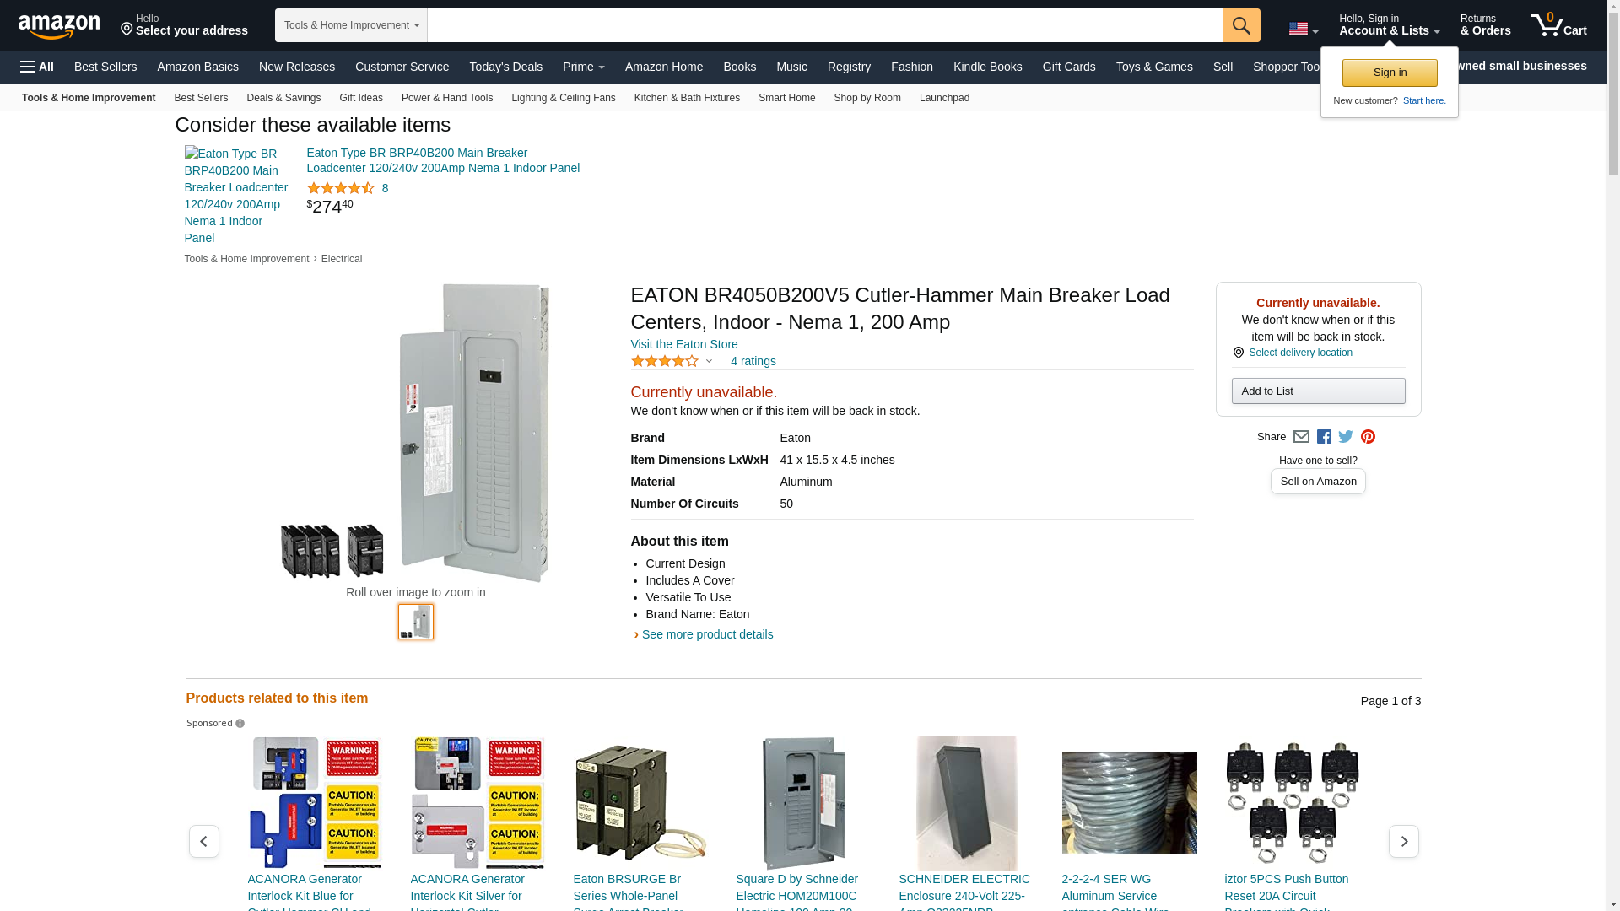Share product on Twitter icon
The image size is (1620, 911).
pos(1346,437)
